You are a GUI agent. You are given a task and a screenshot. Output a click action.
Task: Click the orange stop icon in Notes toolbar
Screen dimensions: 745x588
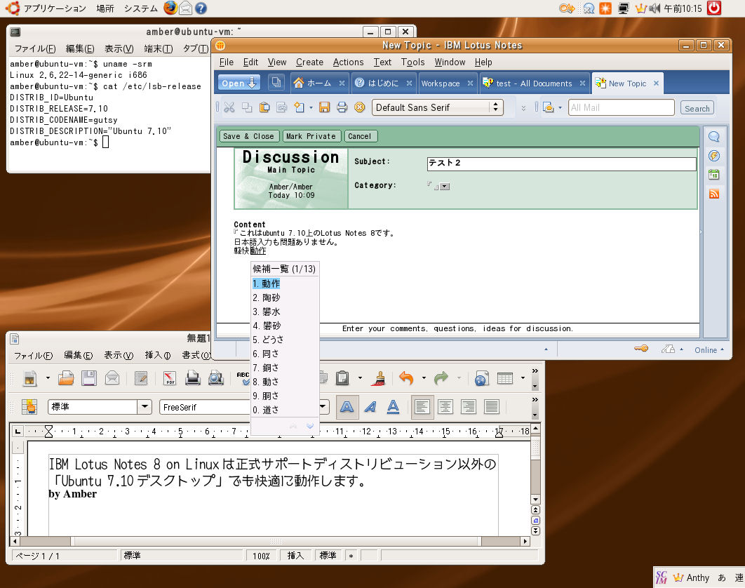tap(360, 107)
